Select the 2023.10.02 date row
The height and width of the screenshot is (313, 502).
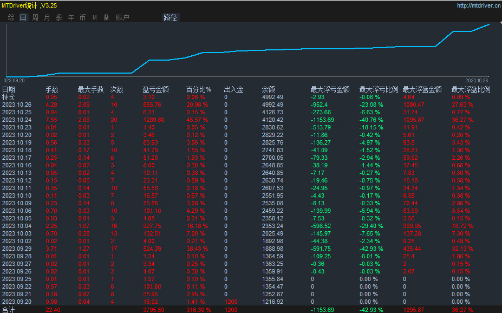[x=17, y=241]
